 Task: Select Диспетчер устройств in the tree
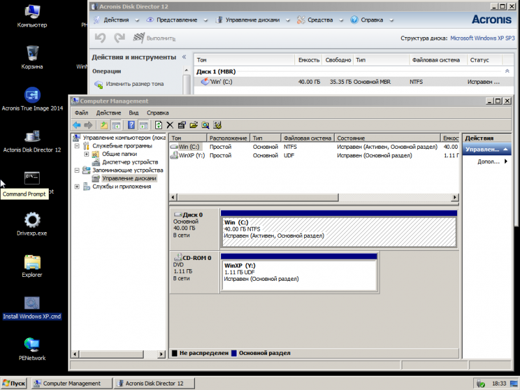(x=130, y=162)
